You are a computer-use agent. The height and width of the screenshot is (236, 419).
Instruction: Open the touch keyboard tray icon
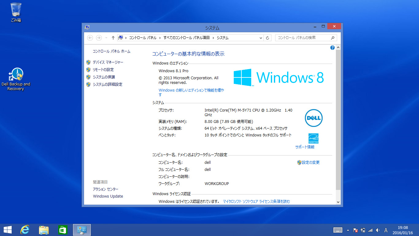(338, 230)
